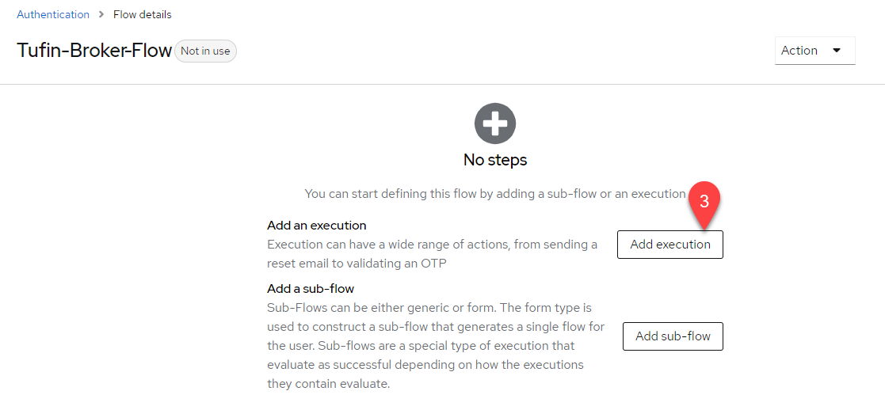Click the Authentication breadcrumb link
The height and width of the screenshot is (410, 885).
coord(53,14)
